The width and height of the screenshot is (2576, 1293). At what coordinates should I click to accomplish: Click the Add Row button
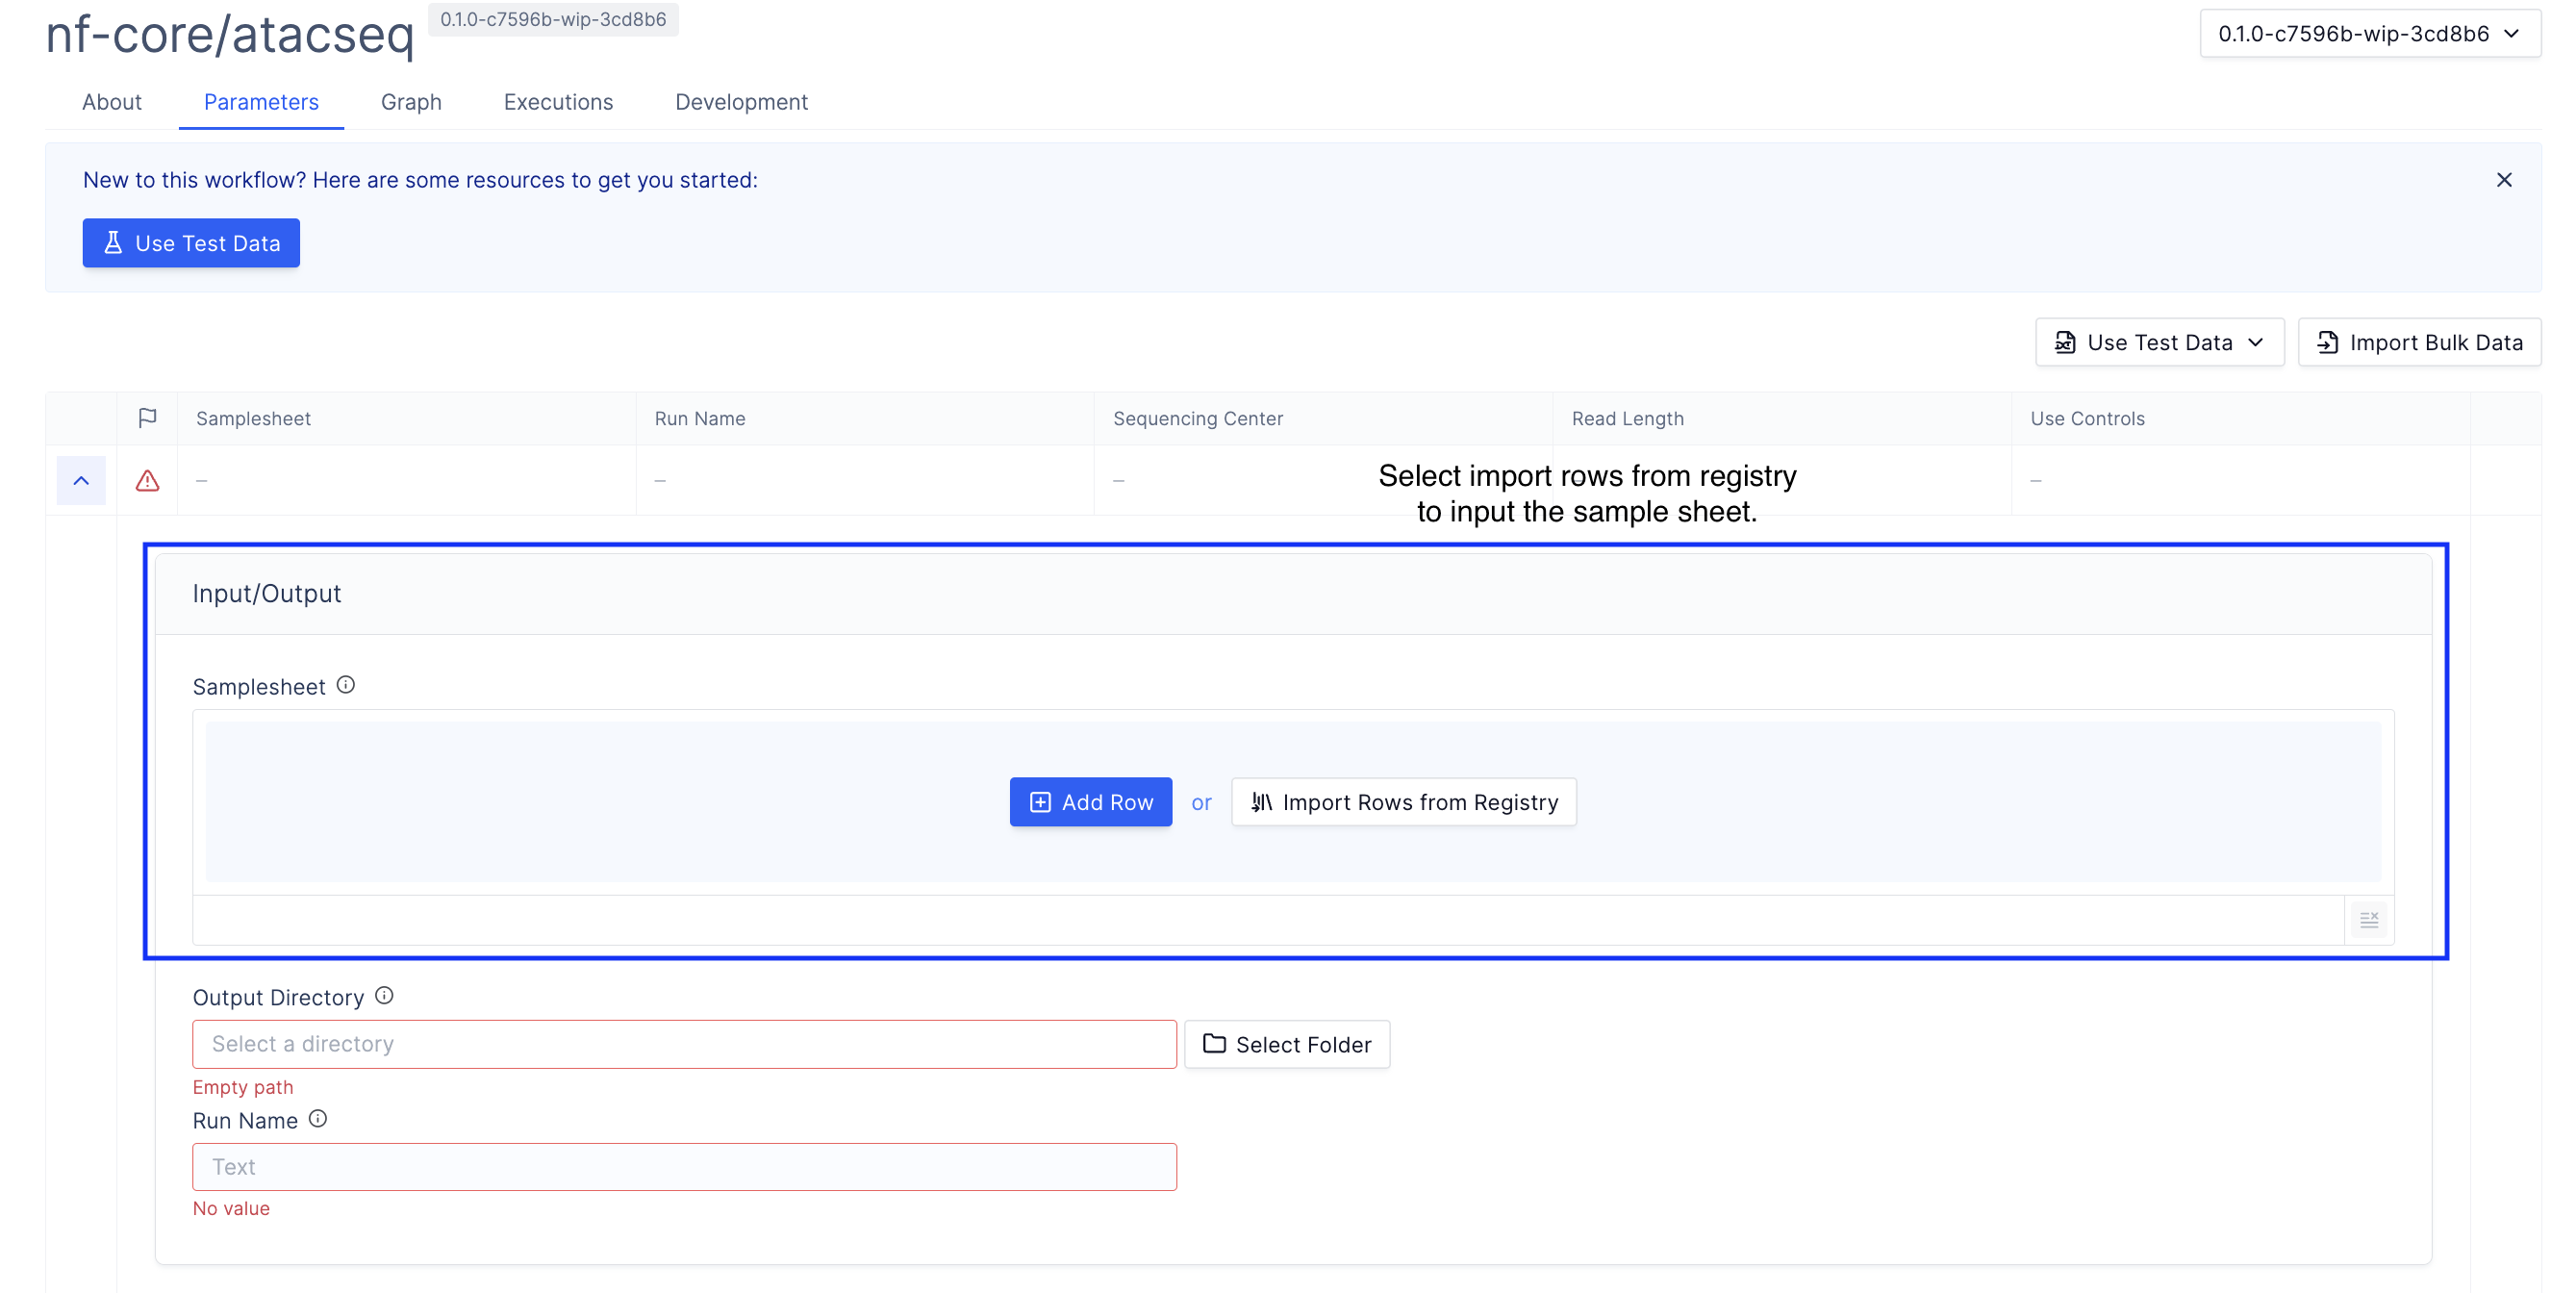(1090, 802)
